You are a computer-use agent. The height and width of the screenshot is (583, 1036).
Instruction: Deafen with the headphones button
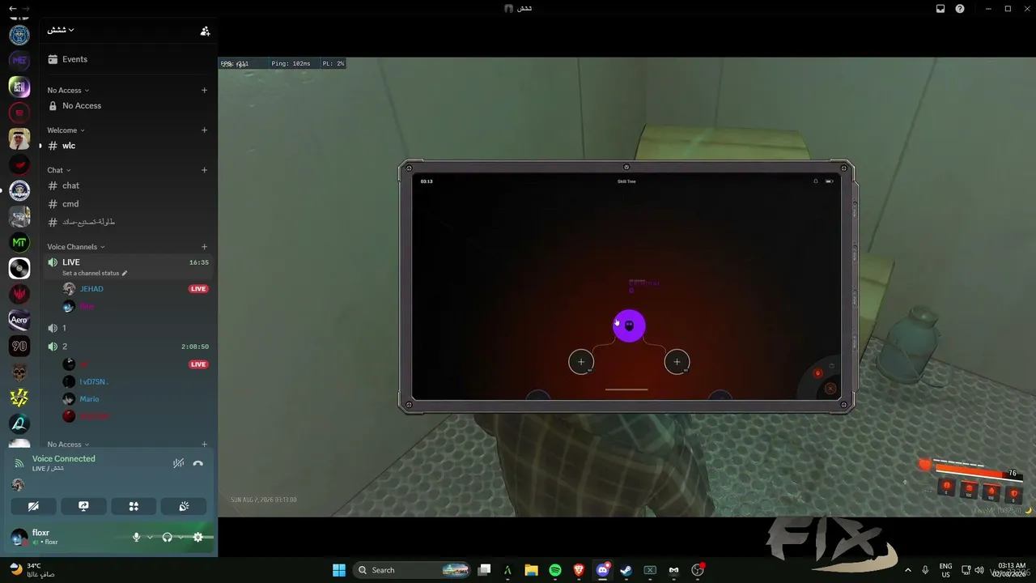click(x=167, y=537)
